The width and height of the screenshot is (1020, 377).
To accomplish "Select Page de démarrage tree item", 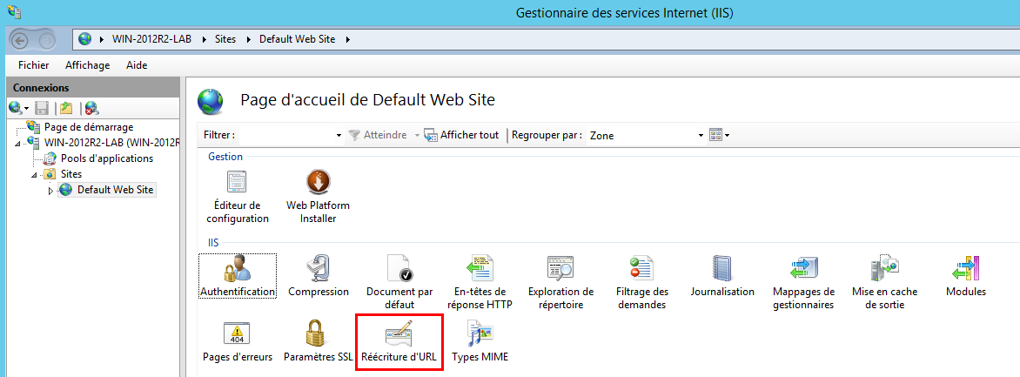I will click(89, 127).
